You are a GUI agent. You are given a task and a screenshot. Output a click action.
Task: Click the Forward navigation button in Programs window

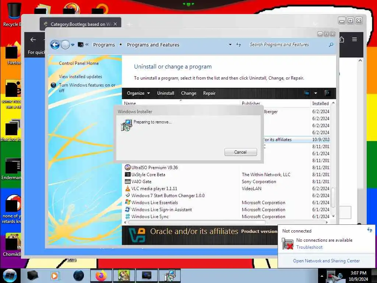pyautogui.click(x=65, y=45)
